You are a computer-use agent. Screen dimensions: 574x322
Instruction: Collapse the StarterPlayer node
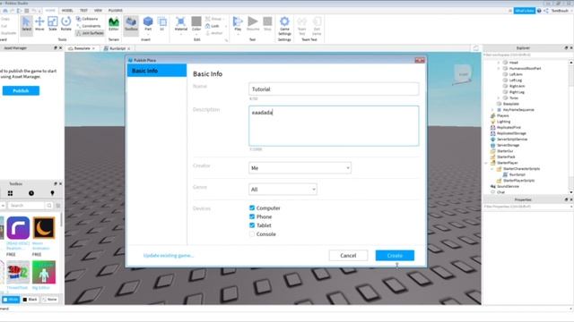coord(486,163)
